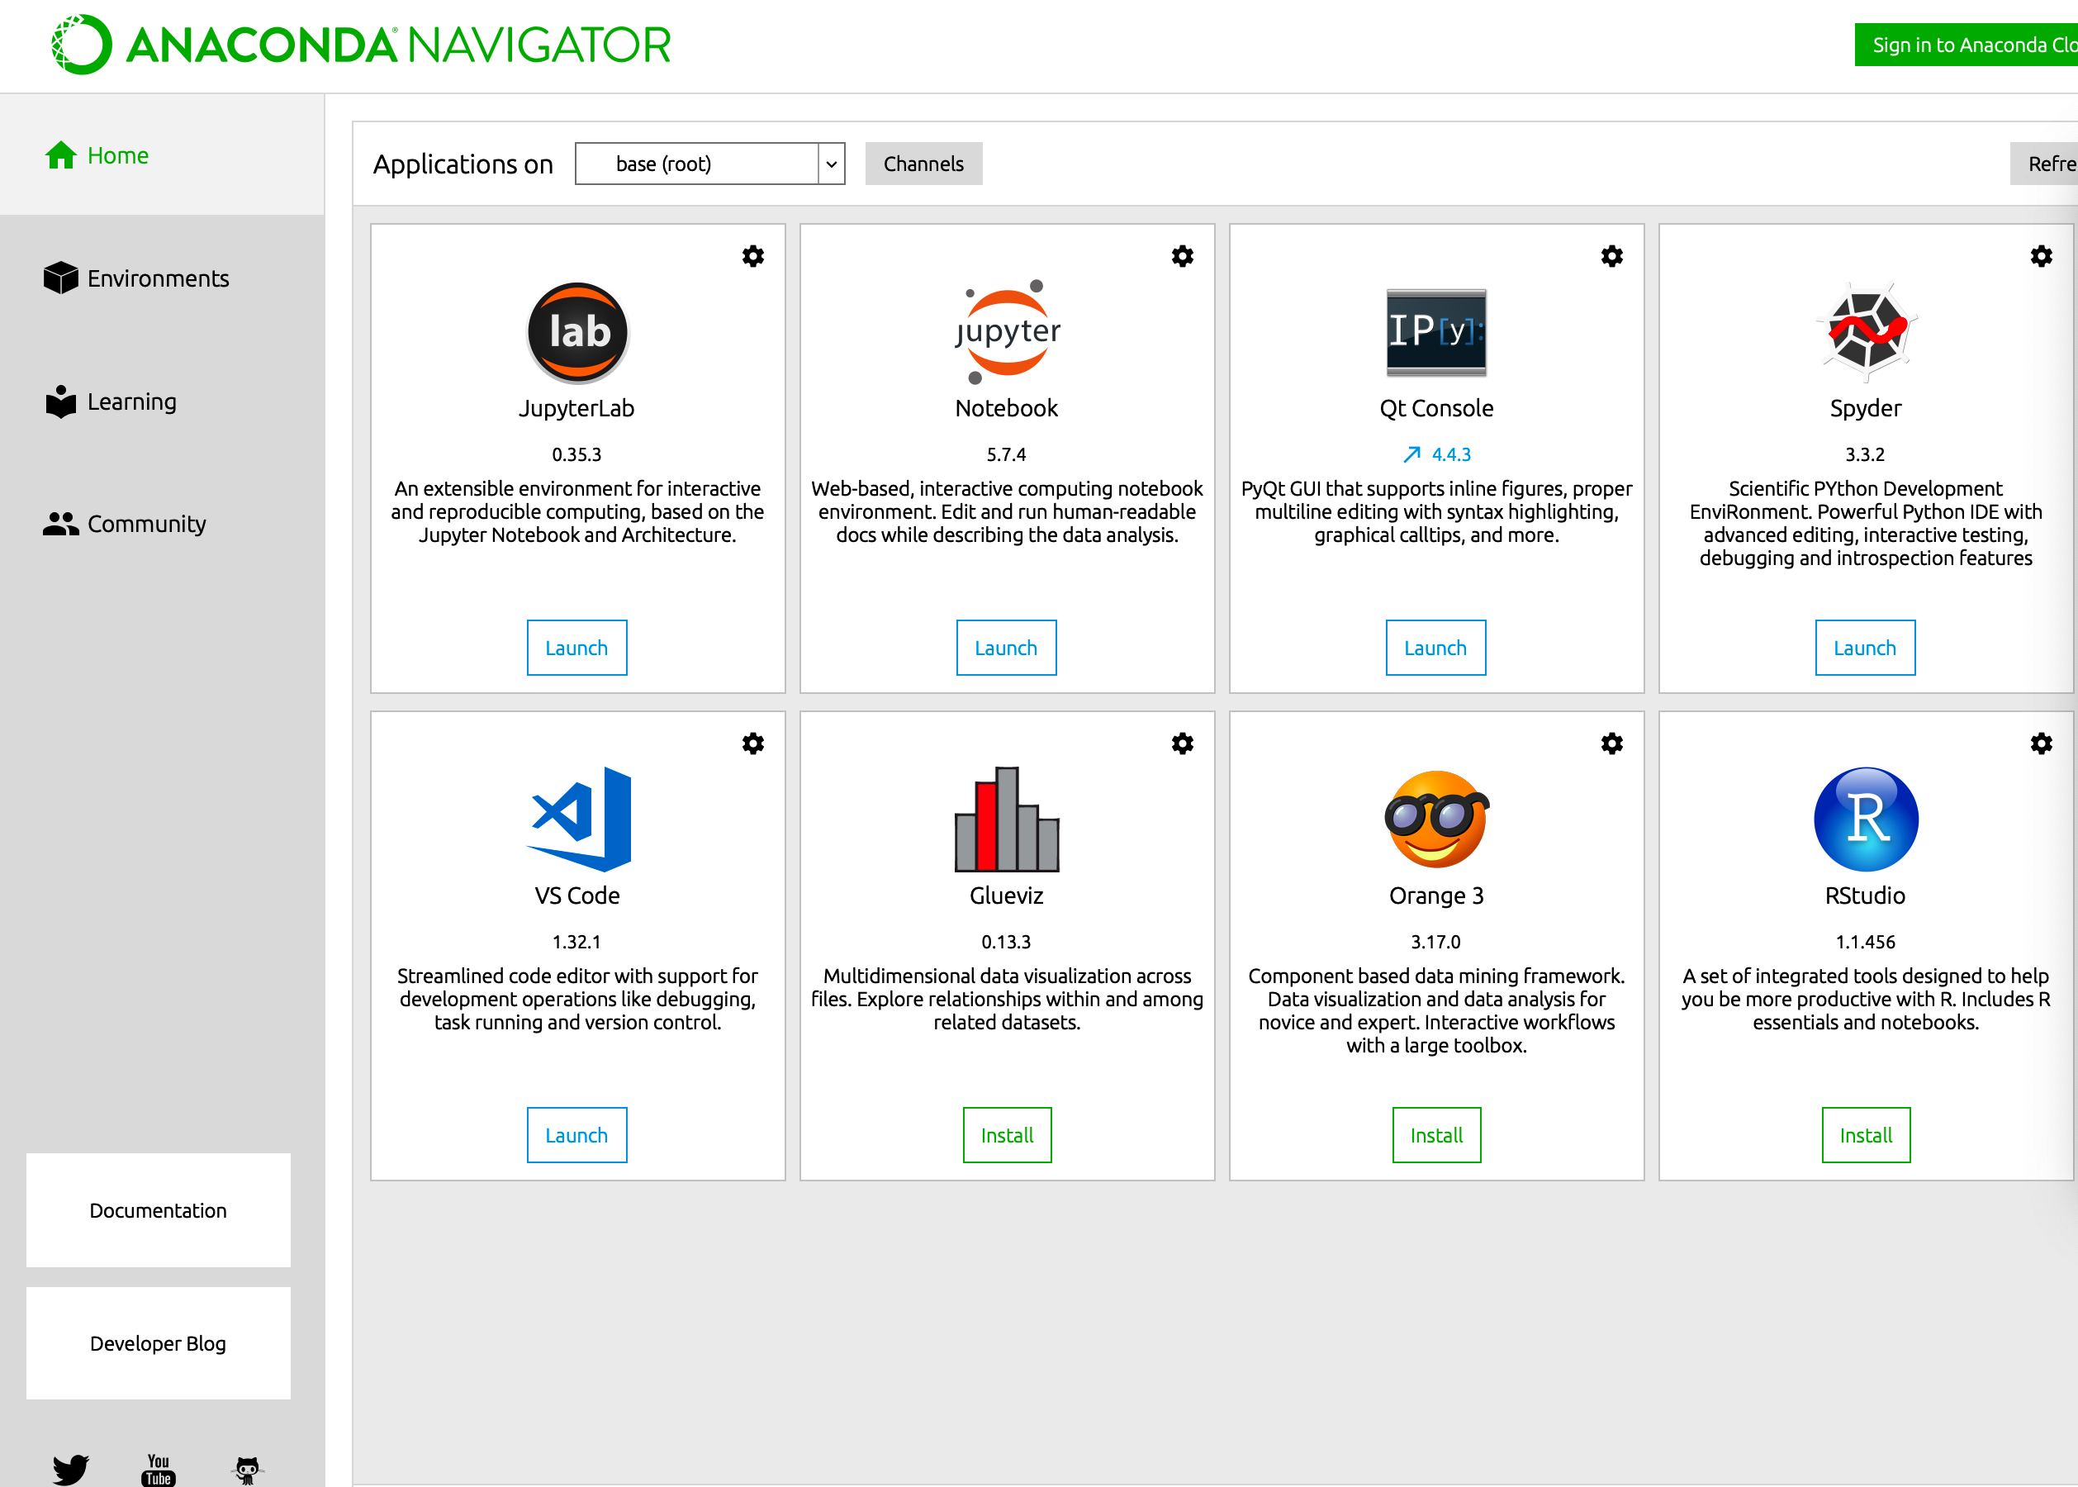2078x1487 pixels.
Task: Click the JupyterLab application logo
Action: 577,332
